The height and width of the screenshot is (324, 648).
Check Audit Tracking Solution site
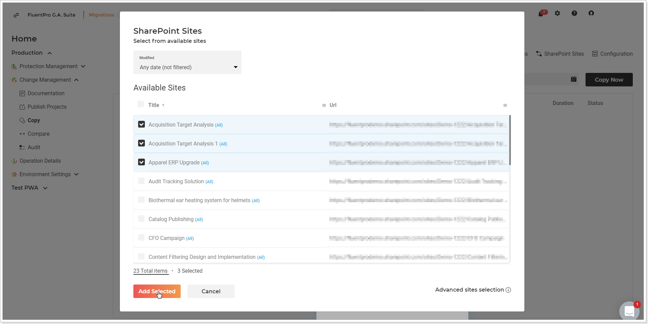pyautogui.click(x=141, y=181)
